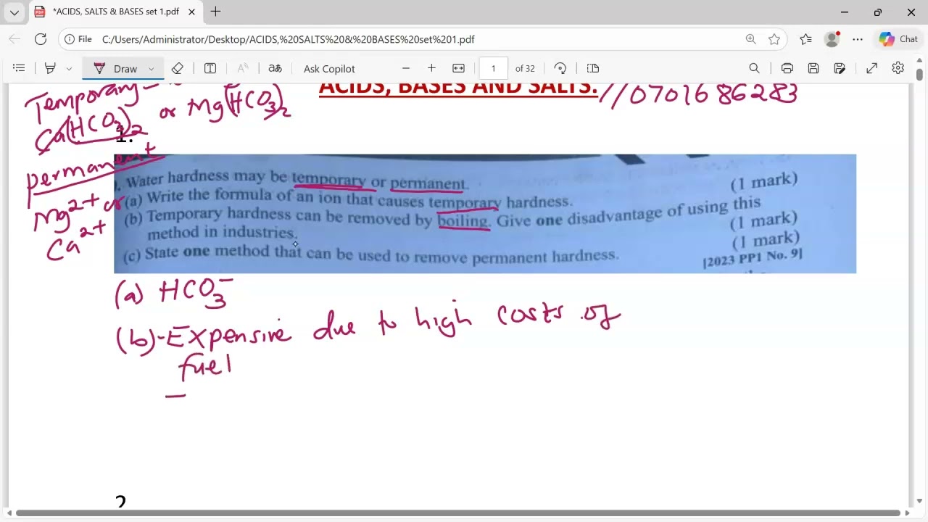Click the "of 32" page count

(x=525, y=68)
